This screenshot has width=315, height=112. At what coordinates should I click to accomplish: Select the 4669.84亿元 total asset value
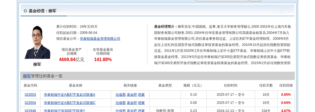72,59
